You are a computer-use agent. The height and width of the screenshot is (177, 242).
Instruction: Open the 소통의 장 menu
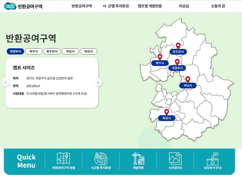coord(218,6)
